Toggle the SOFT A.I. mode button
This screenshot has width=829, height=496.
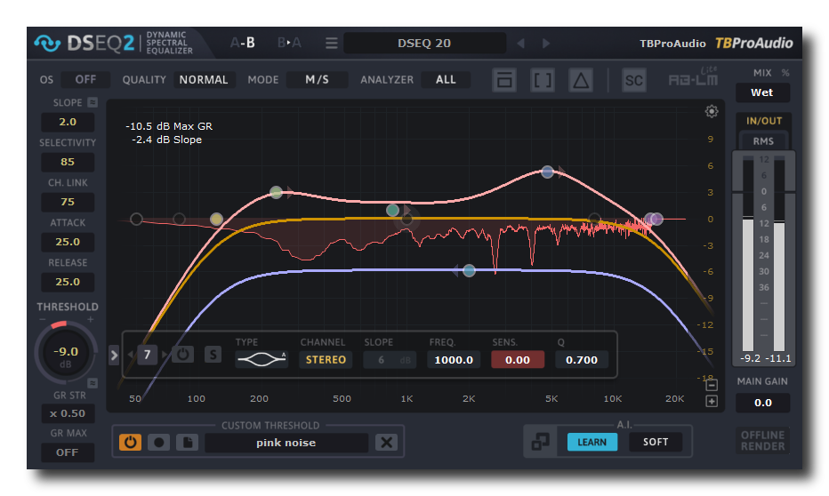655,442
